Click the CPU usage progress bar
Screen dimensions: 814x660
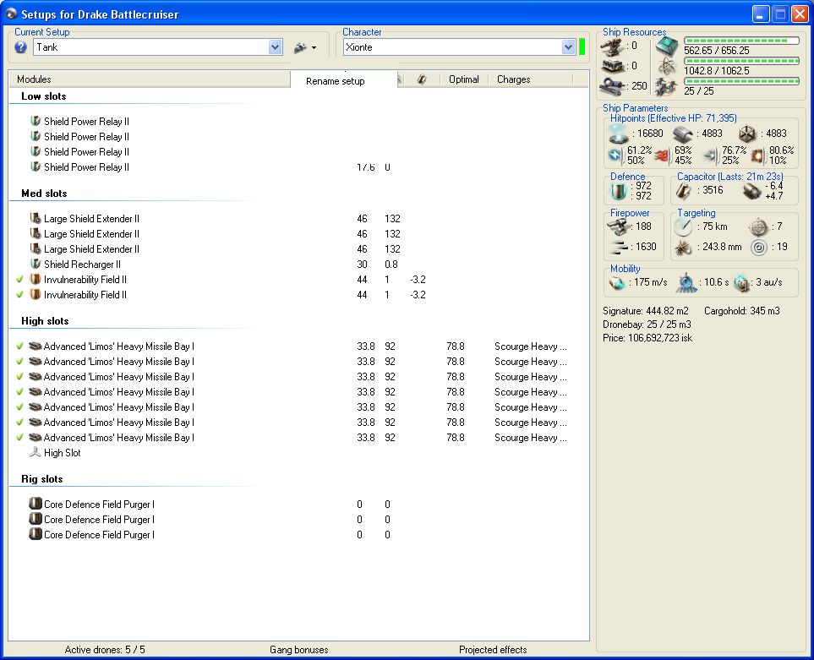click(x=742, y=41)
